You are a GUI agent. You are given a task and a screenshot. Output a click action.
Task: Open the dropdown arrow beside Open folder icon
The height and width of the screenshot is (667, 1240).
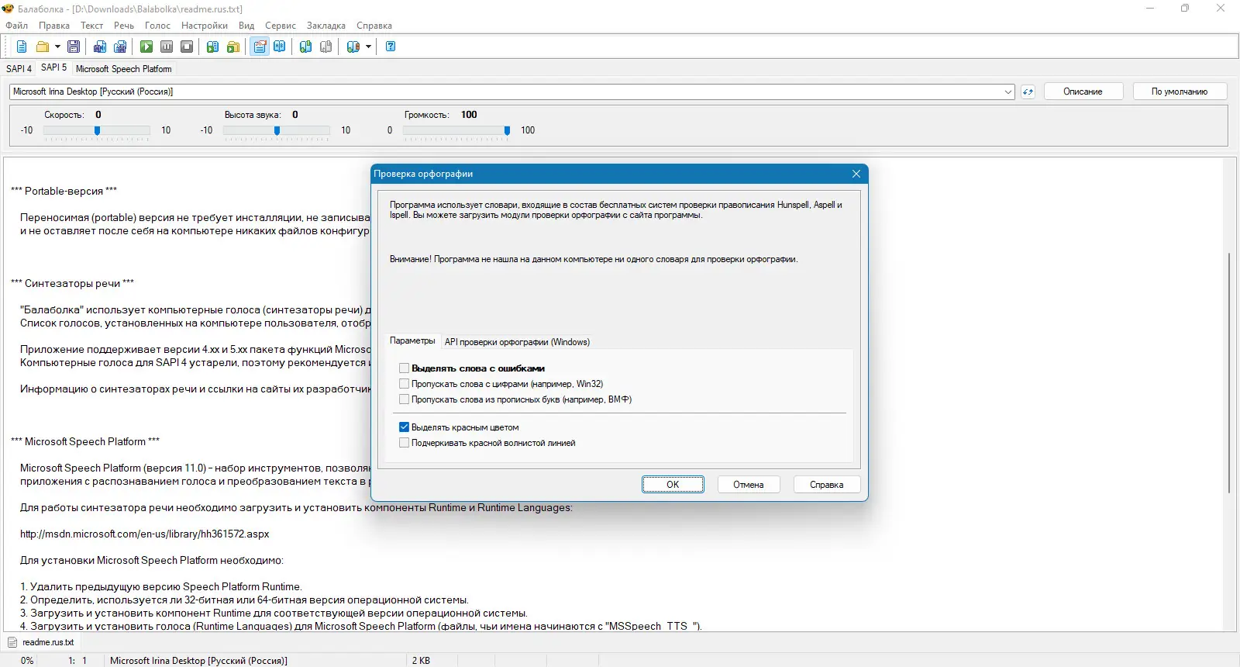(57, 47)
